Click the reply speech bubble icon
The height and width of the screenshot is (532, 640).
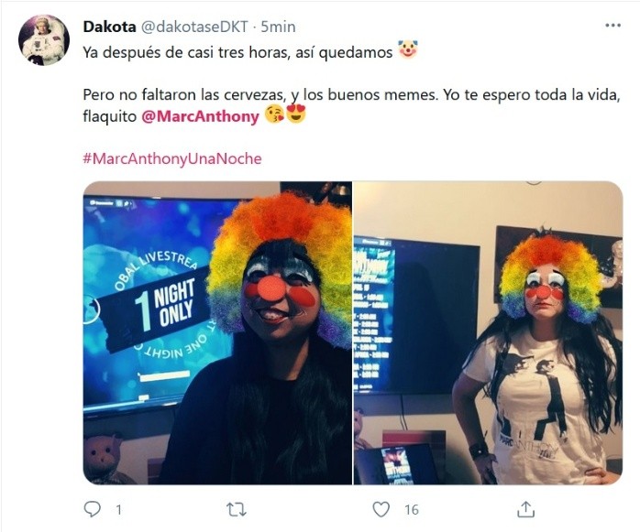coord(93,509)
